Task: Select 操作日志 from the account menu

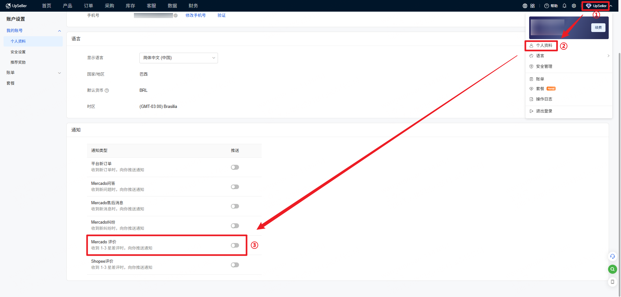Action: tap(544, 99)
